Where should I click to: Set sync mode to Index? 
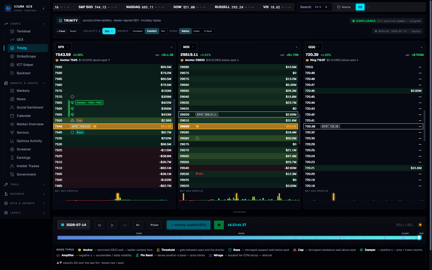[197, 31]
